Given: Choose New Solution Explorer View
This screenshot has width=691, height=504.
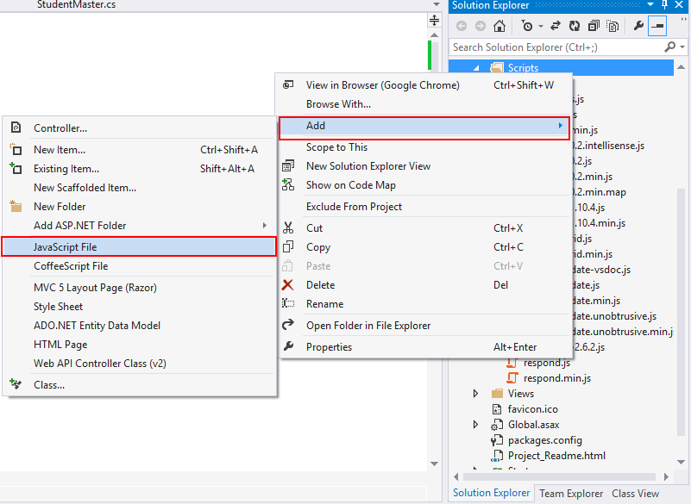Looking at the screenshot, I should pos(424,166).
